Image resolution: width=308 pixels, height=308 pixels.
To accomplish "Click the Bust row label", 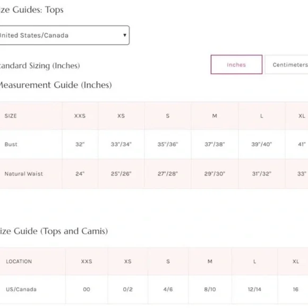I will click(x=11, y=144).
